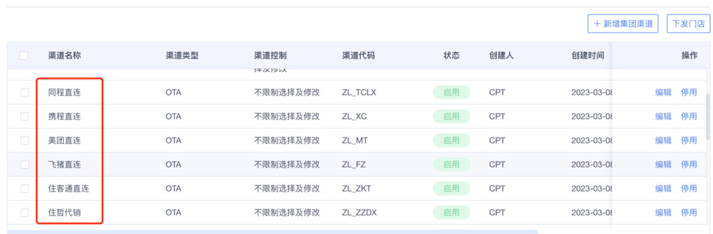The height and width of the screenshot is (234, 713).
Task: Click 停用 for the ZL_ZKT channel
Action: [689, 188]
